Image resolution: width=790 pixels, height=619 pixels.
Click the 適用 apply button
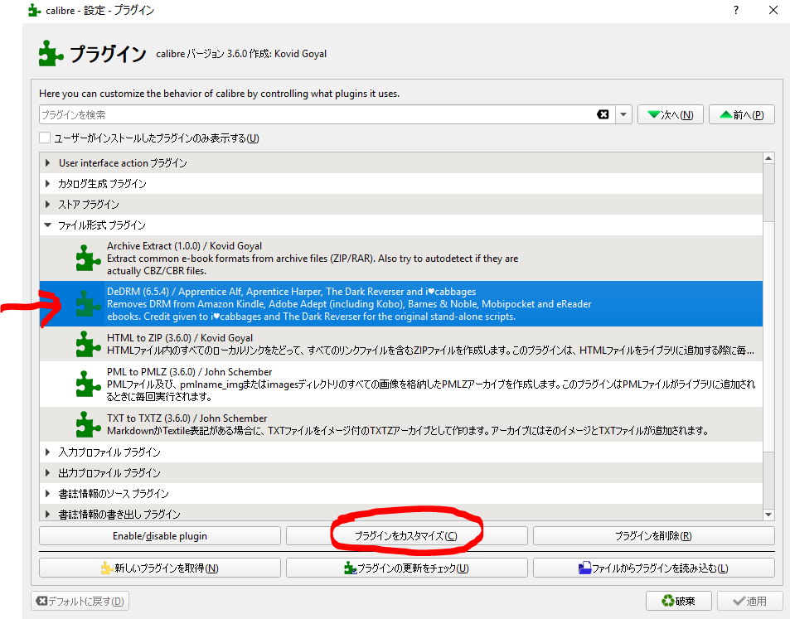pyautogui.click(x=749, y=601)
